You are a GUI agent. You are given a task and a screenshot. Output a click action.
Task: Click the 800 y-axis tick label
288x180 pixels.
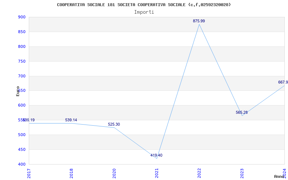coord(22,46)
